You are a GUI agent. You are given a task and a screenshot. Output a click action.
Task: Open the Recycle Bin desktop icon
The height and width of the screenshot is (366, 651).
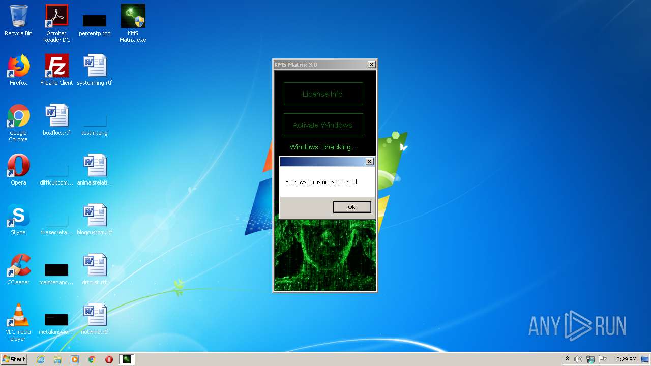(x=18, y=20)
